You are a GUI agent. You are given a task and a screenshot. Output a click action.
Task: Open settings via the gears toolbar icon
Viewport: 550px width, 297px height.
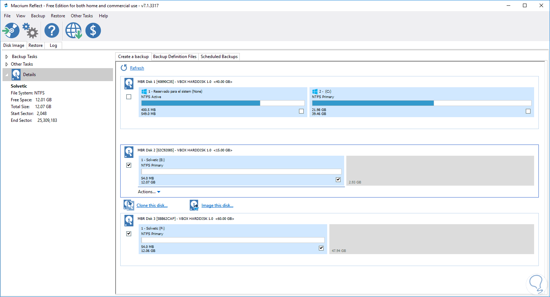pos(30,31)
